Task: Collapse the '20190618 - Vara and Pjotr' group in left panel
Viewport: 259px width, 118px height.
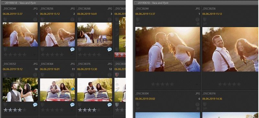Action: coord(4,3)
